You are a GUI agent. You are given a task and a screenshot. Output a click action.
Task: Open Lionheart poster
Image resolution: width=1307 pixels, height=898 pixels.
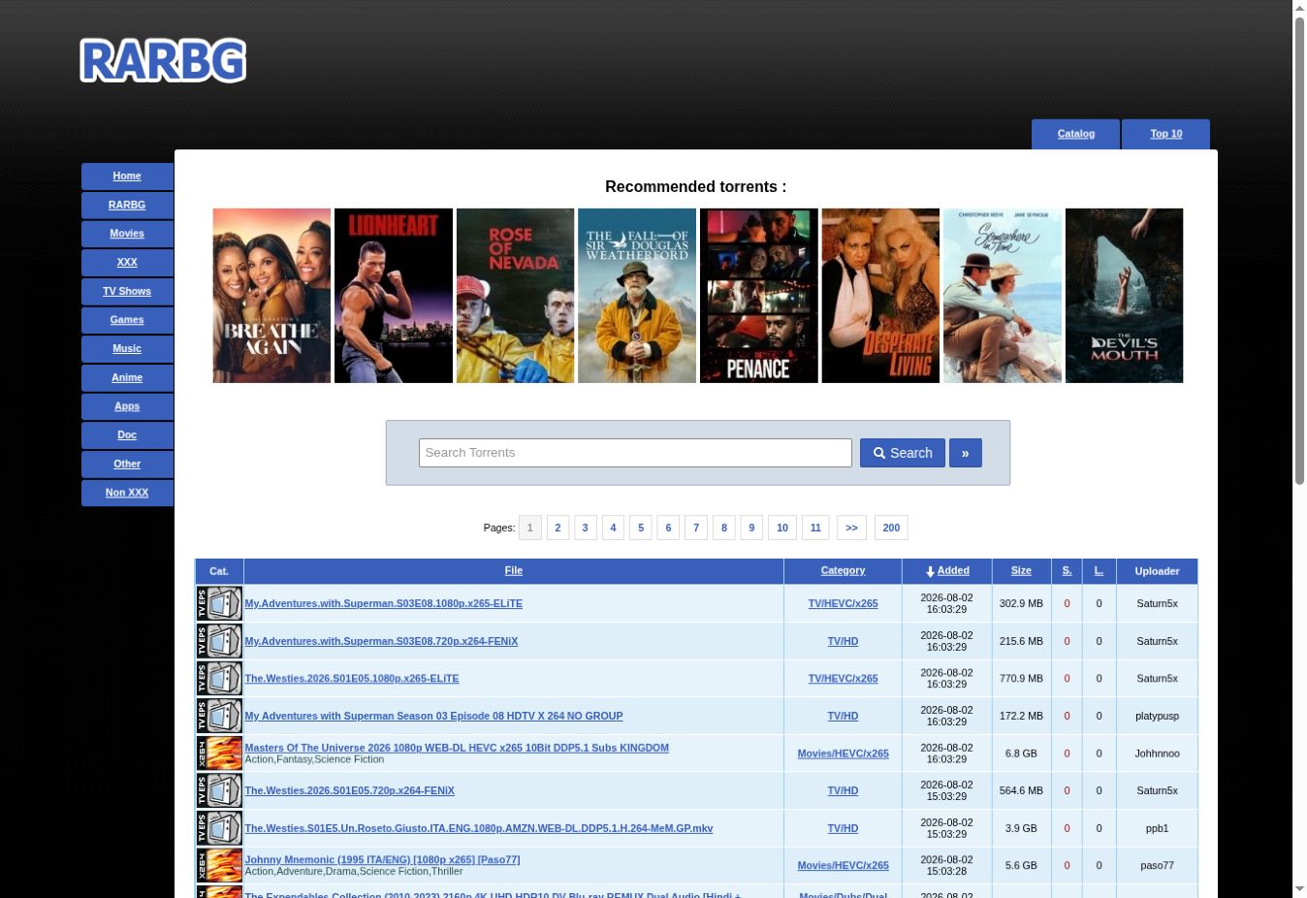tap(394, 296)
